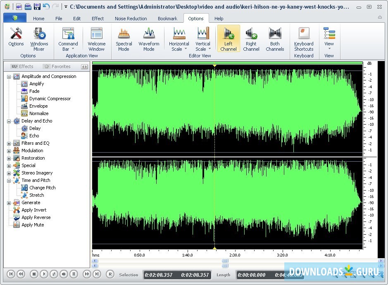The height and width of the screenshot is (285, 388).
Task: Click the Undo arrow in title bar
Action: tap(46, 7)
